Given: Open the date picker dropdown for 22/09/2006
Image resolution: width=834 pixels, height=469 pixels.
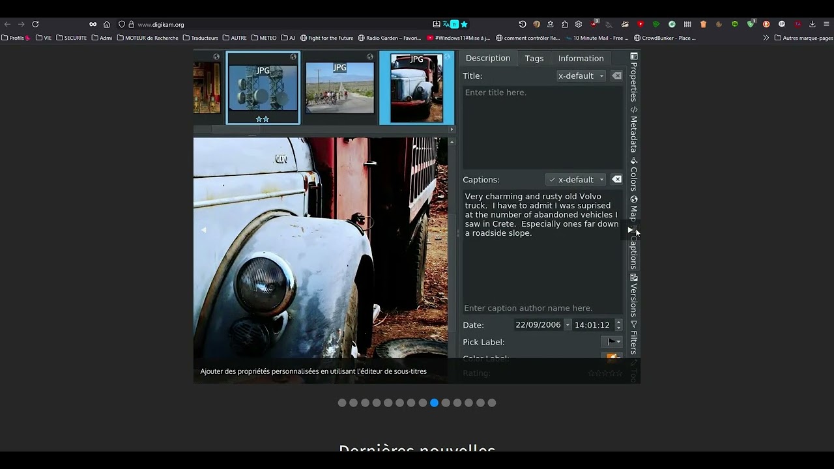Looking at the screenshot, I should (x=568, y=324).
